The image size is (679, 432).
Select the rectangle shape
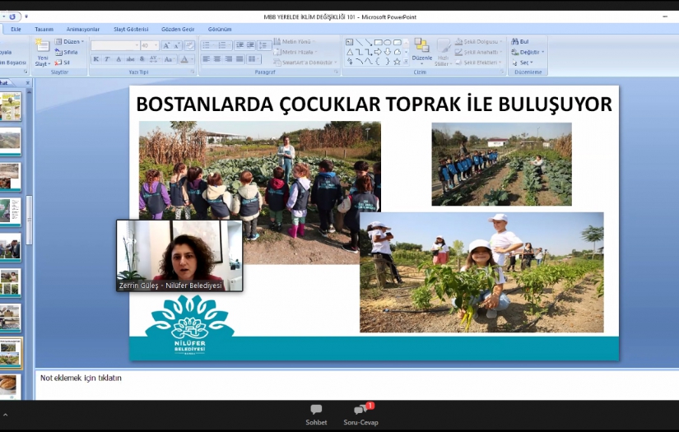(378, 42)
